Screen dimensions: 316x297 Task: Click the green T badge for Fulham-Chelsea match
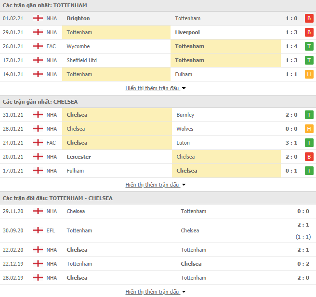coord(309,171)
